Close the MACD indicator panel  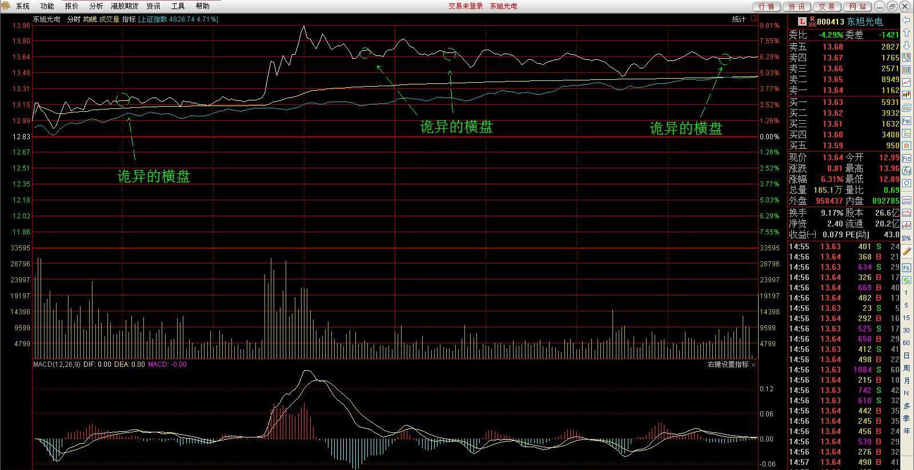click(753, 364)
